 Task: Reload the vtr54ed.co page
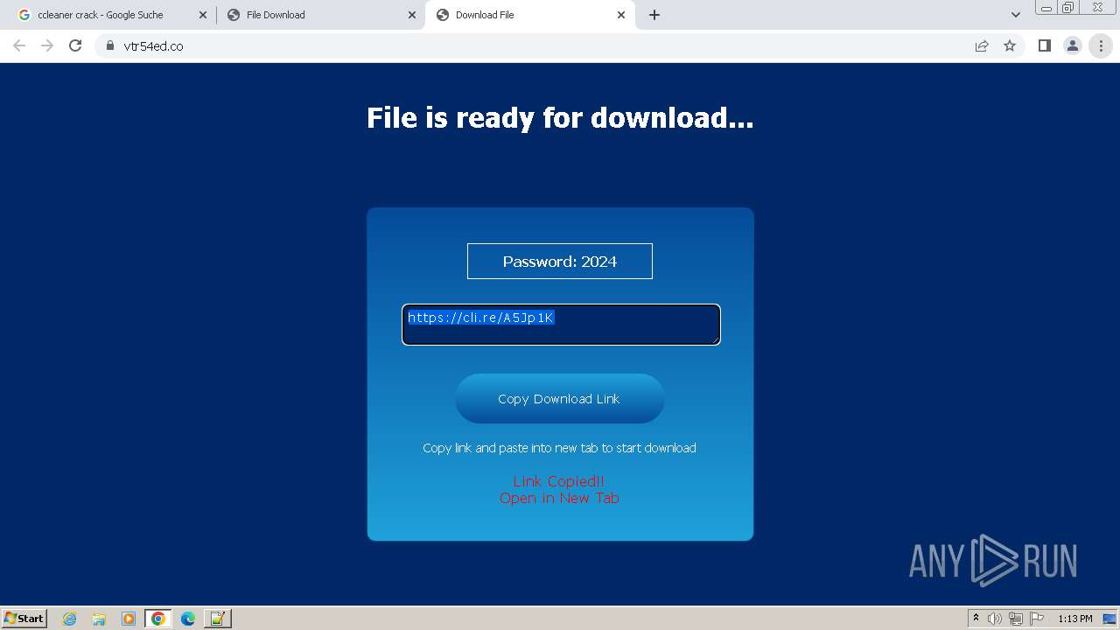pyautogui.click(x=75, y=45)
